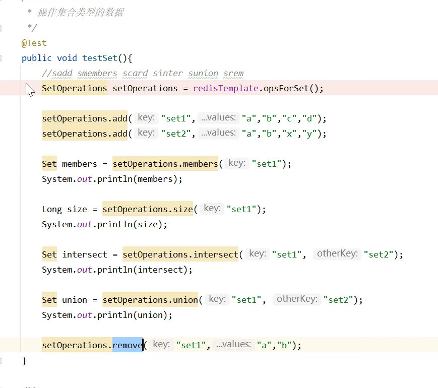This screenshot has width=438, height=388.
Task: Click System.out.println(members) statement
Action: point(112,179)
